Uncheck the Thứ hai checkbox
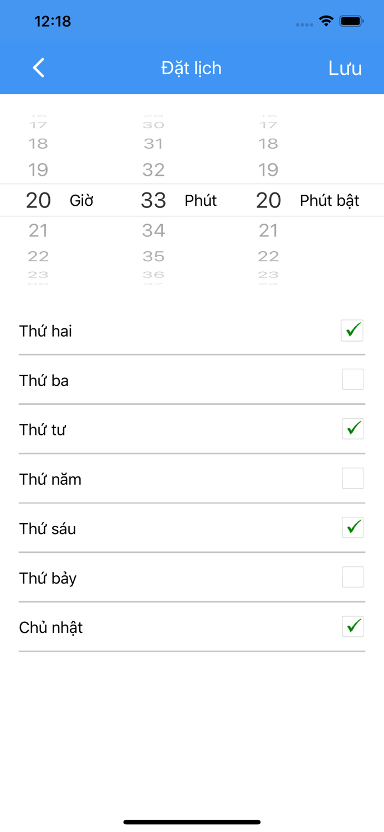384x832 pixels. click(x=352, y=331)
